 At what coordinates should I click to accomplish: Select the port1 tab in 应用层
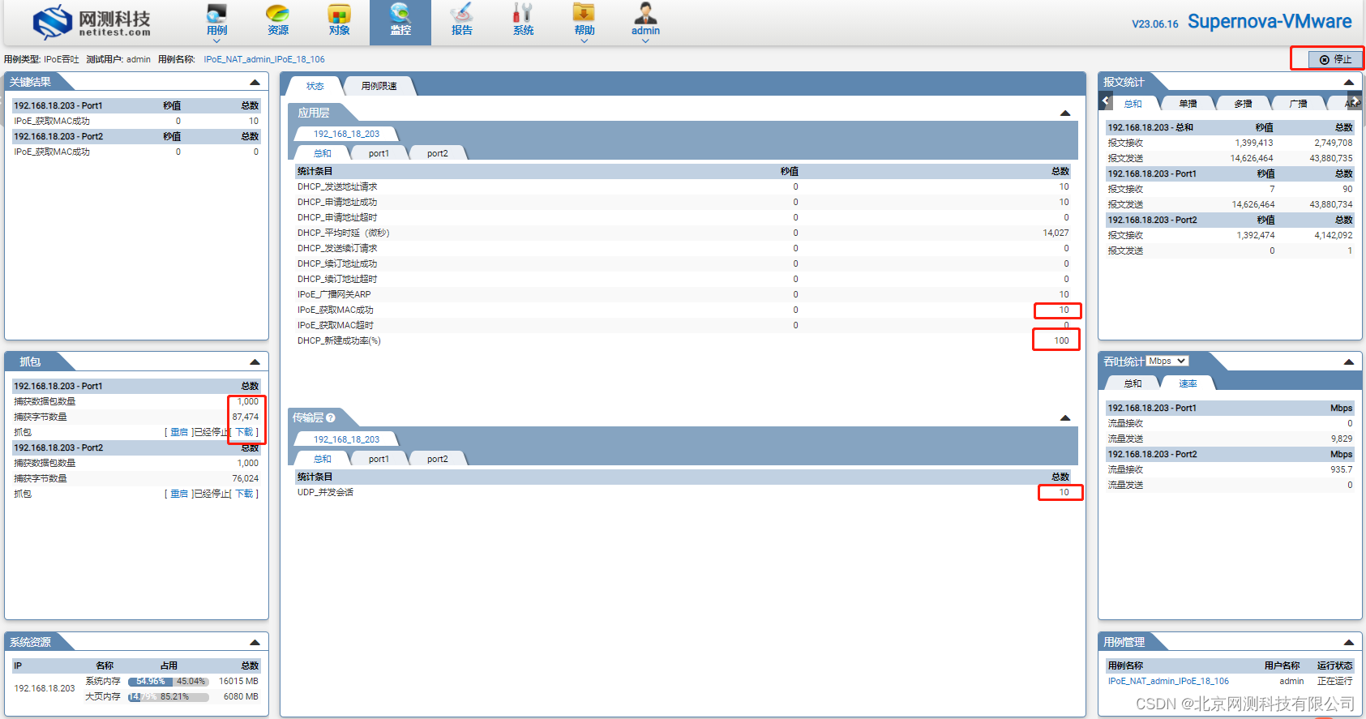pos(379,153)
